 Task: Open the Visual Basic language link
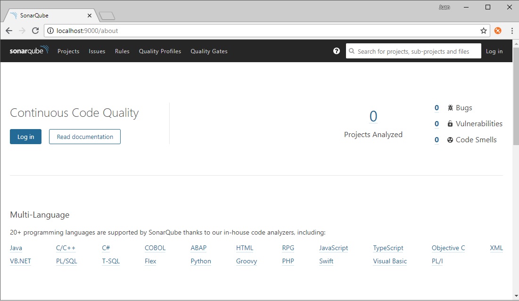tap(390, 261)
